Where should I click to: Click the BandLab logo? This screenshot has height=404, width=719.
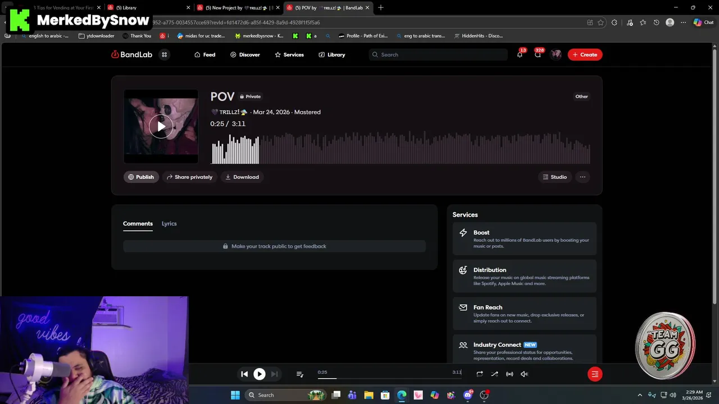pos(131,54)
